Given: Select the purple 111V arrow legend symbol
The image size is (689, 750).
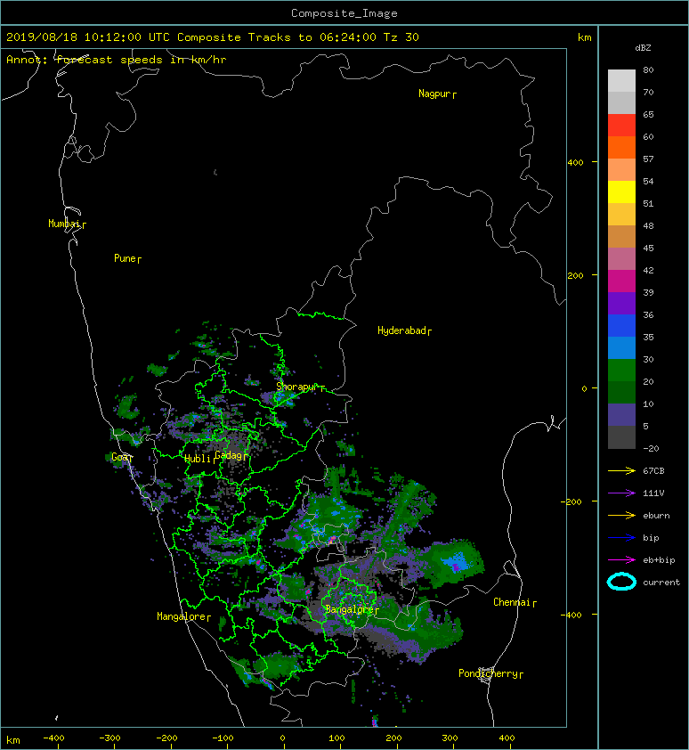Looking at the screenshot, I should (621, 493).
